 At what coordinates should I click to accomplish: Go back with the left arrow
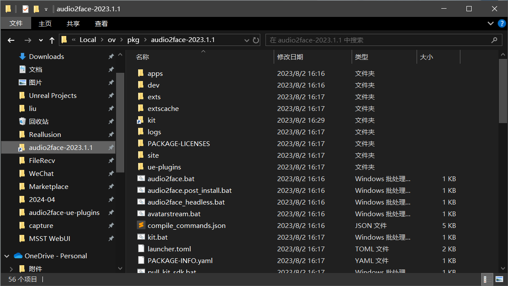tap(11, 40)
